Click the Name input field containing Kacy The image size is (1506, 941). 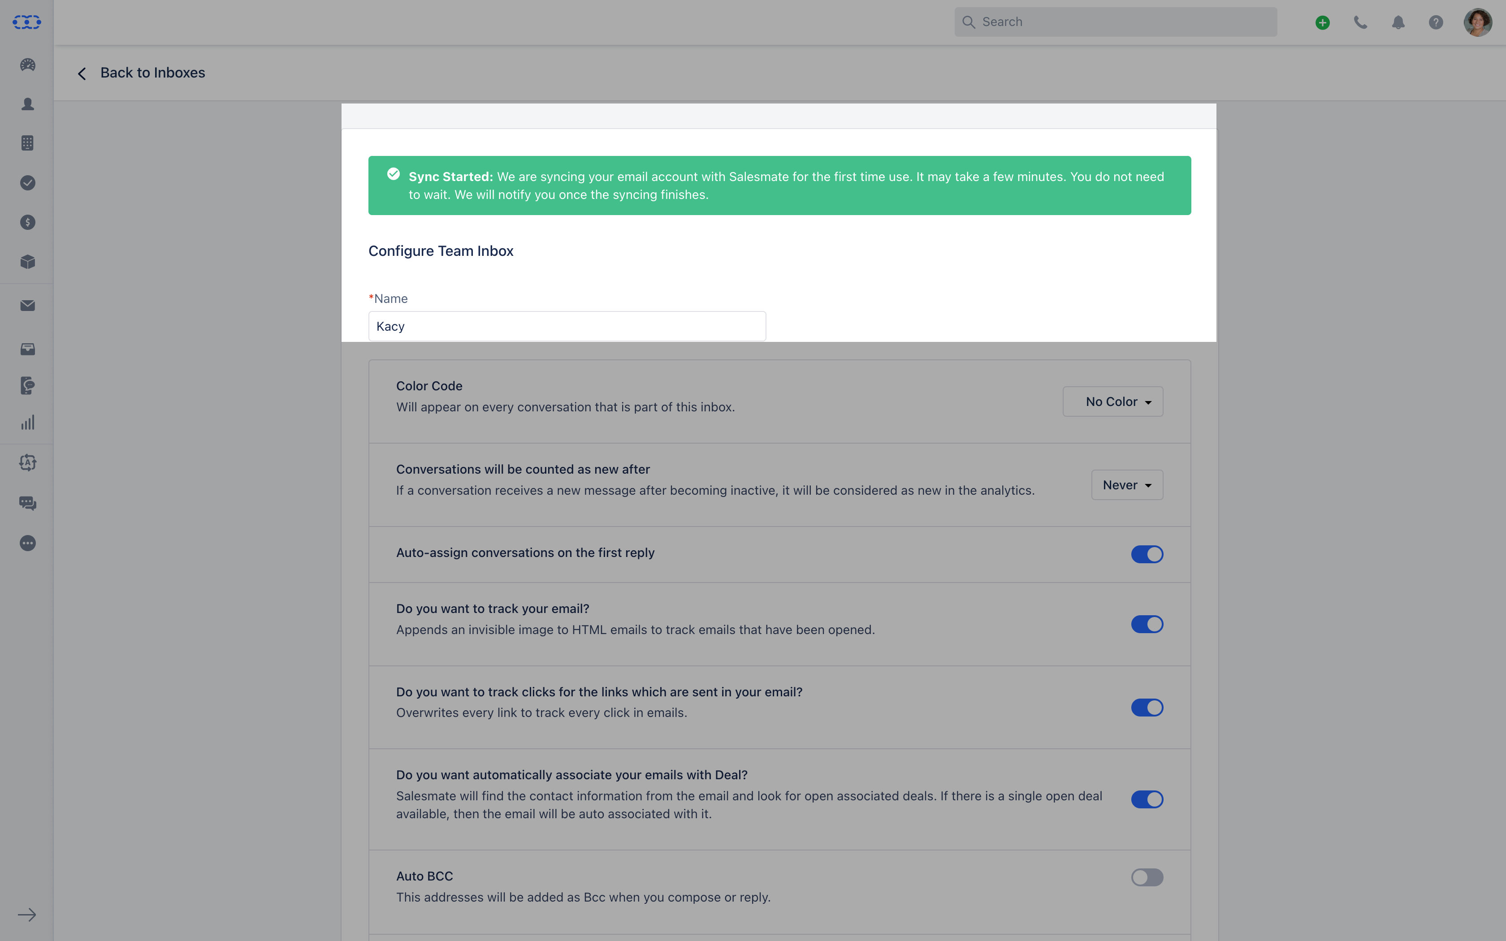(x=567, y=326)
